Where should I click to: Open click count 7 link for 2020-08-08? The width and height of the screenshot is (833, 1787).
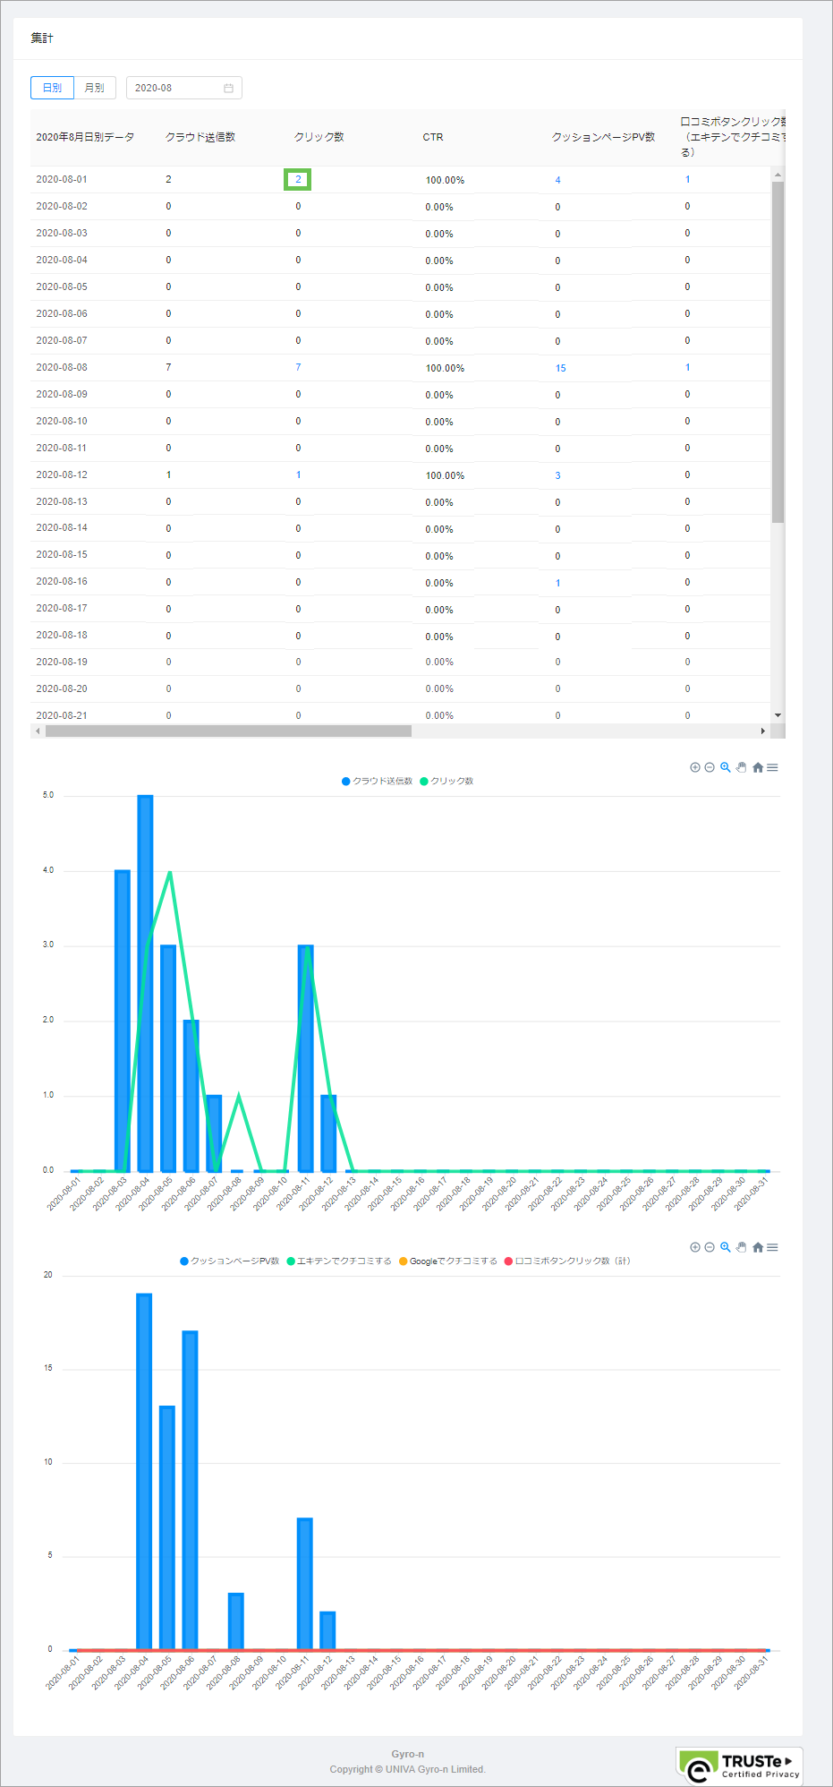click(x=298, y=367)
